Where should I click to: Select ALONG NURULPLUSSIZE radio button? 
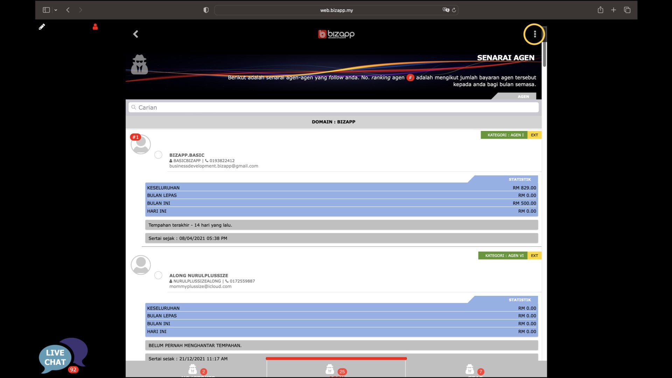[158, 275]
